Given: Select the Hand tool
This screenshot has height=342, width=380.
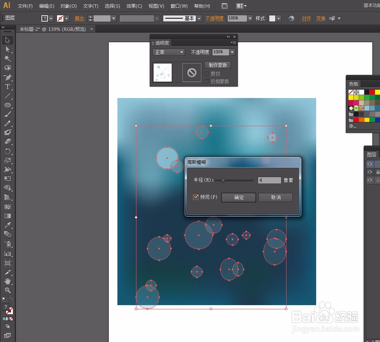Looking at the screenshot, I should pyautogui.click(x=8, y=281).
